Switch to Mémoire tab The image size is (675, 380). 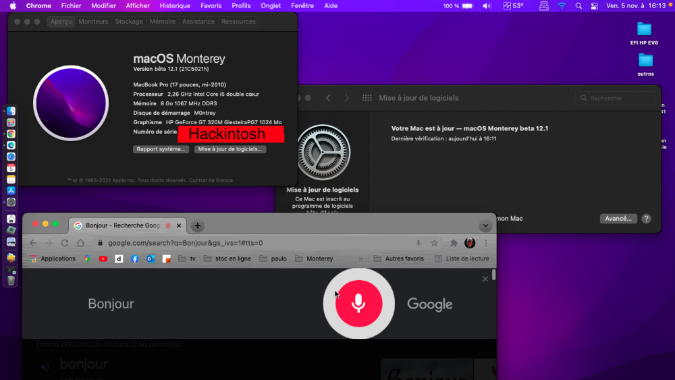[162, 22]
